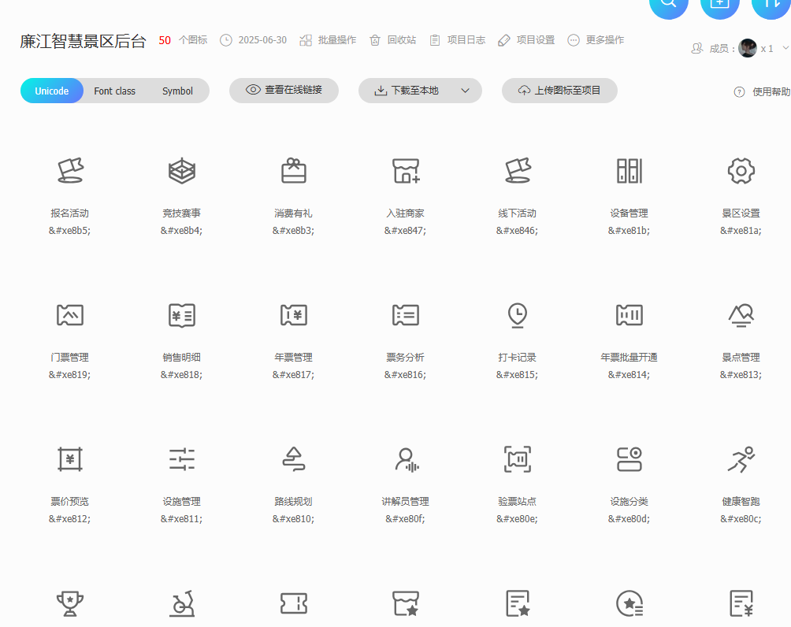Select the 健康智跑 running figure icon
Screen dimensions: 791x627
coord(741,459)
